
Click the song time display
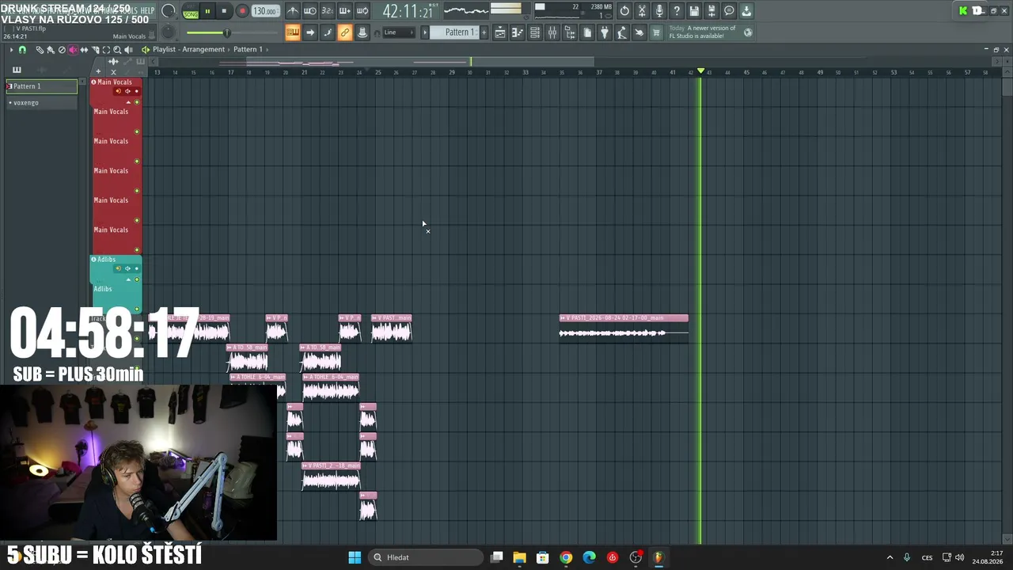pos(408,11)
